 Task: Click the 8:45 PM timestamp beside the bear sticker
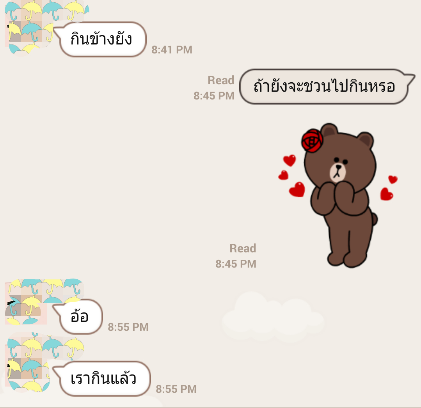coord(236,264)
